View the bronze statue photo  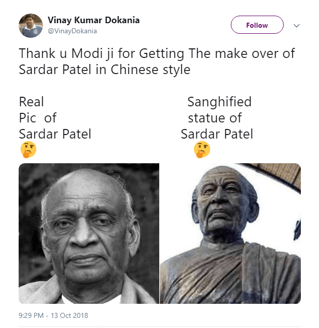point(230,233)
